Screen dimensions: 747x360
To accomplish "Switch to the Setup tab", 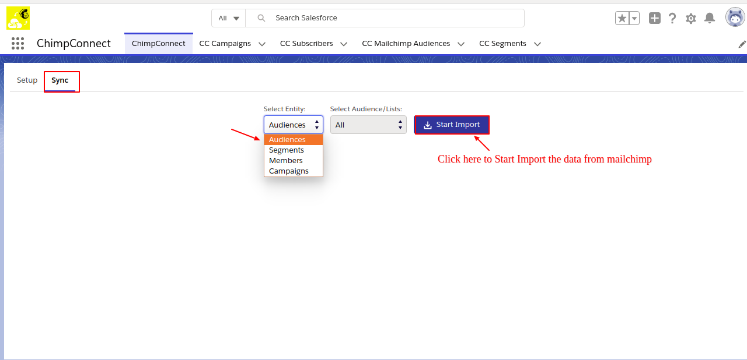I will pos(27,80).
